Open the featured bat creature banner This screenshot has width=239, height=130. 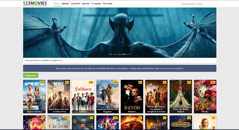(120, 33)
